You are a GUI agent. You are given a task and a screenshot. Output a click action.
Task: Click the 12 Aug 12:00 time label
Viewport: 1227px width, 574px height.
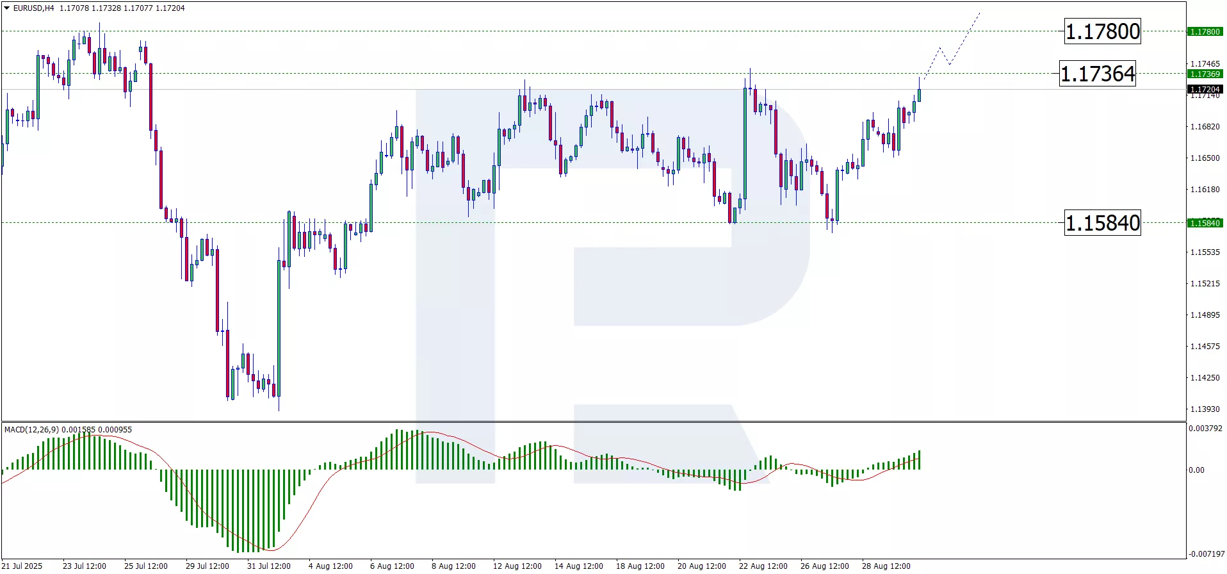pyautogui.click(x=517, y=566)
